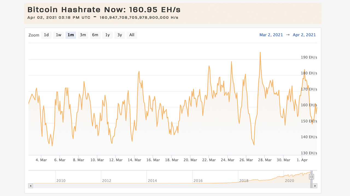Click the 2016 label in navigator
Viewport: 350px width, 196px height.
(198, 180)
